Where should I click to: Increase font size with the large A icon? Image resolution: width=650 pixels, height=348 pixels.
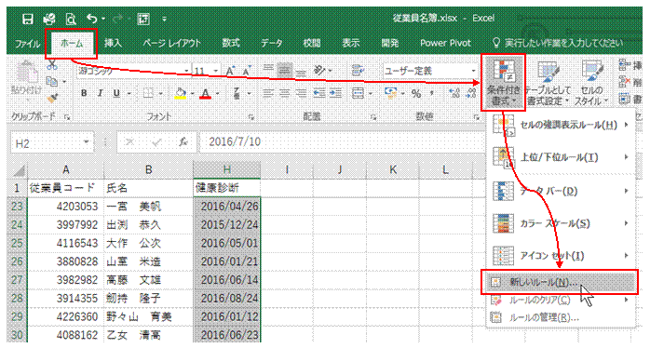231,71
